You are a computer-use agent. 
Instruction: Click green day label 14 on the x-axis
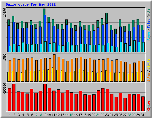pos(67,115)
